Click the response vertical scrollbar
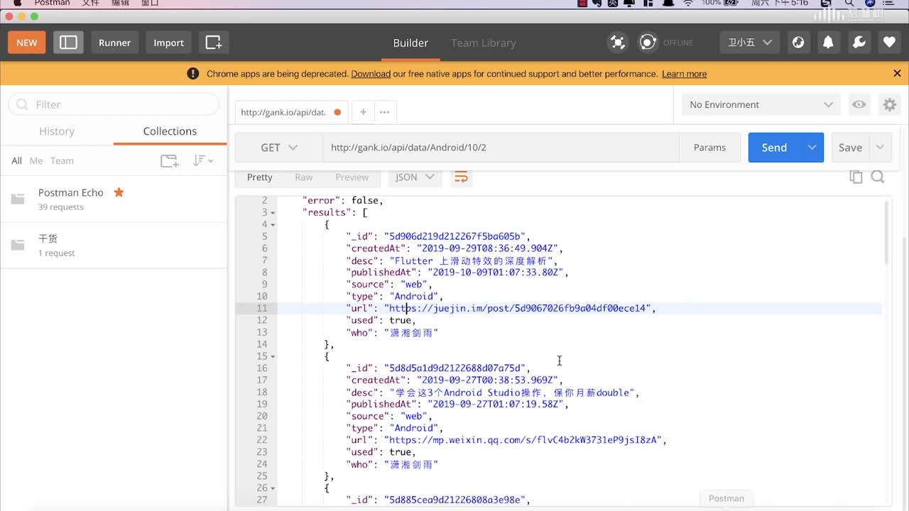The image size is (909, 511). [886, 233]
